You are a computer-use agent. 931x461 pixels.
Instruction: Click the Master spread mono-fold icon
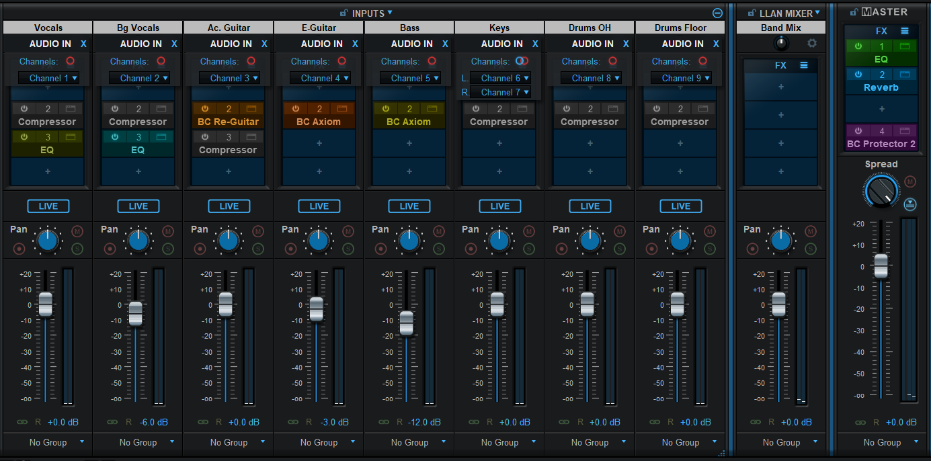point(910,204)
